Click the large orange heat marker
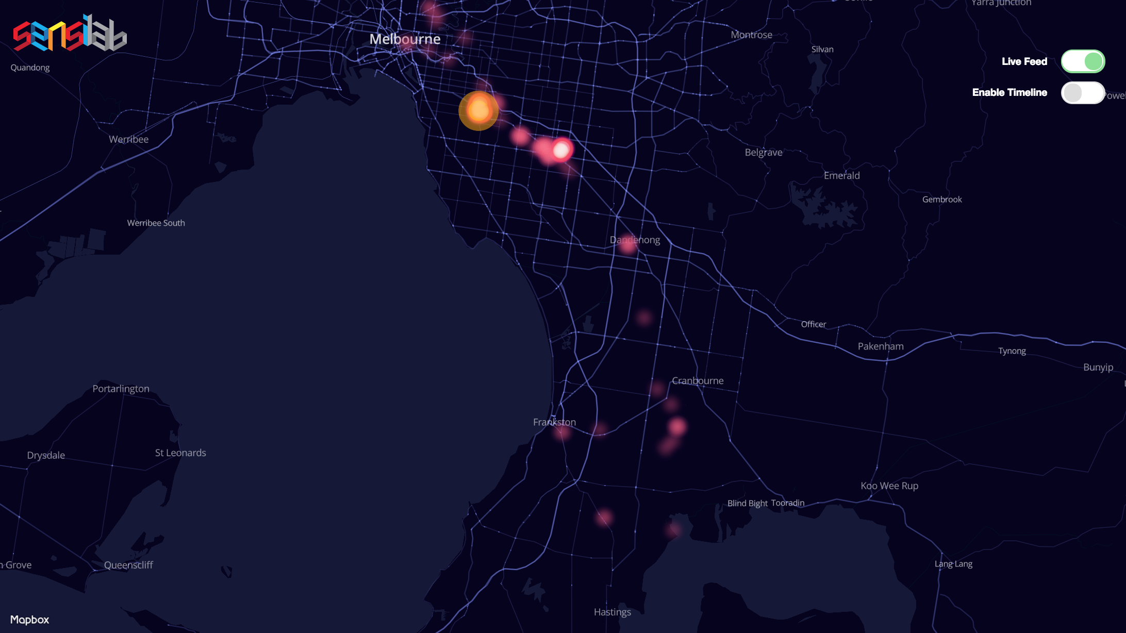This screenshot has width=1126, height=633. pos(478,110)
